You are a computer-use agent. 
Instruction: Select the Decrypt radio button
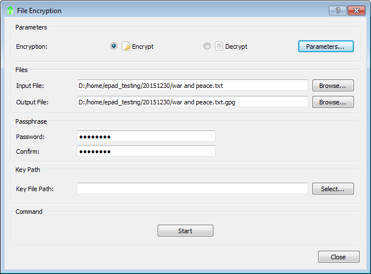coord(207,46)
